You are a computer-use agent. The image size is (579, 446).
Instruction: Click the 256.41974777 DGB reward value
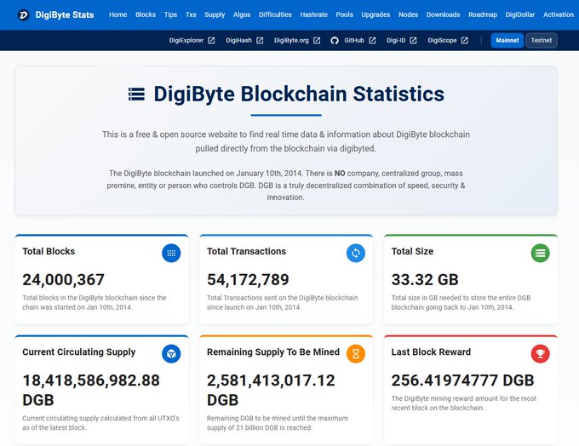(x=462, y=380)
